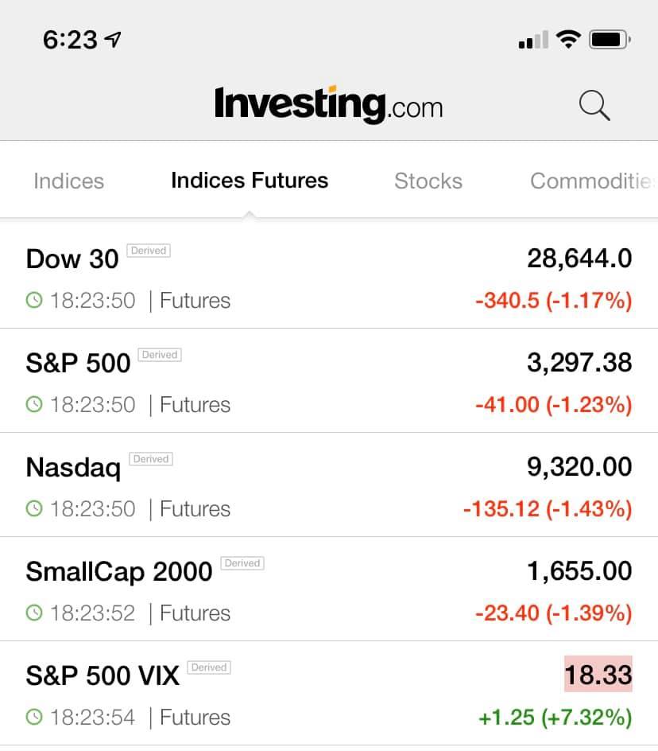Tap the clock icon for S&P 500
658x751 pixels.
pyautogui.click(x=34, y=405)
